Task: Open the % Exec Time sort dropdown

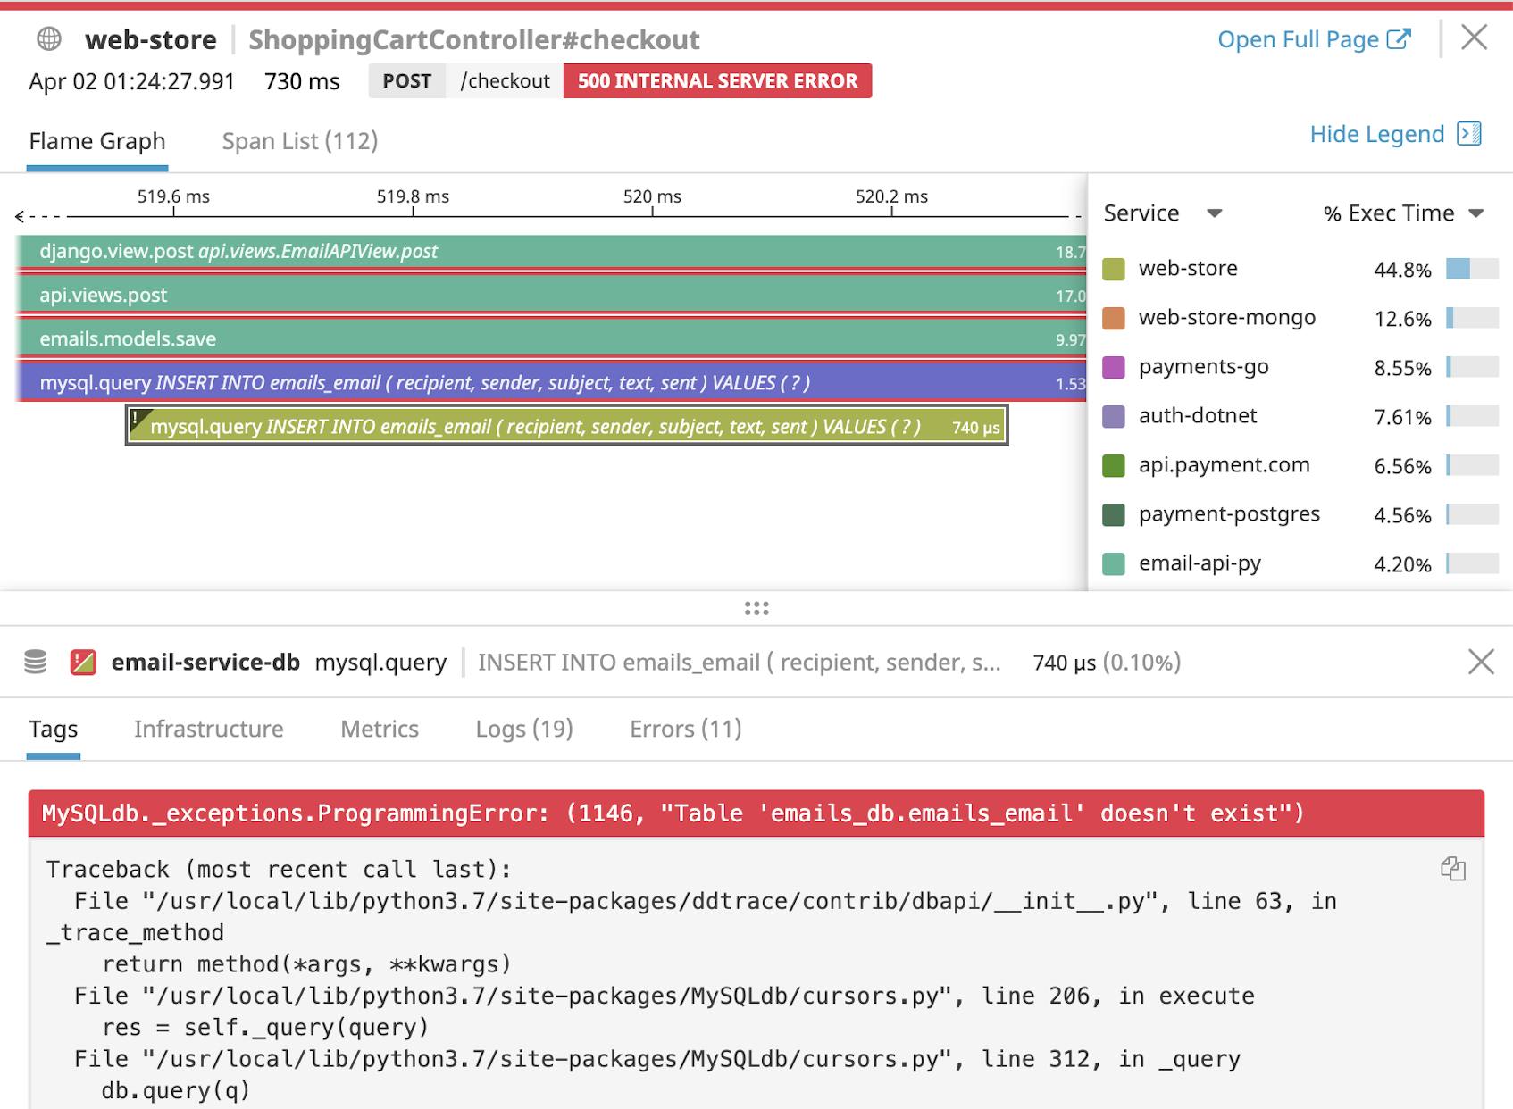Action: (1476, 213)
